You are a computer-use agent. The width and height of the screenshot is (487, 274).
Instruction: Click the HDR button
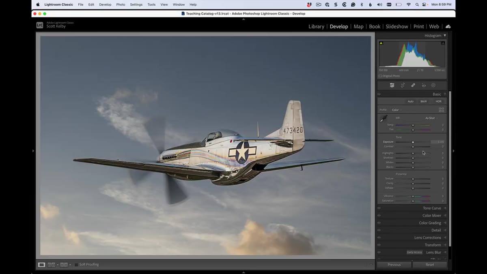pos(438,101)
